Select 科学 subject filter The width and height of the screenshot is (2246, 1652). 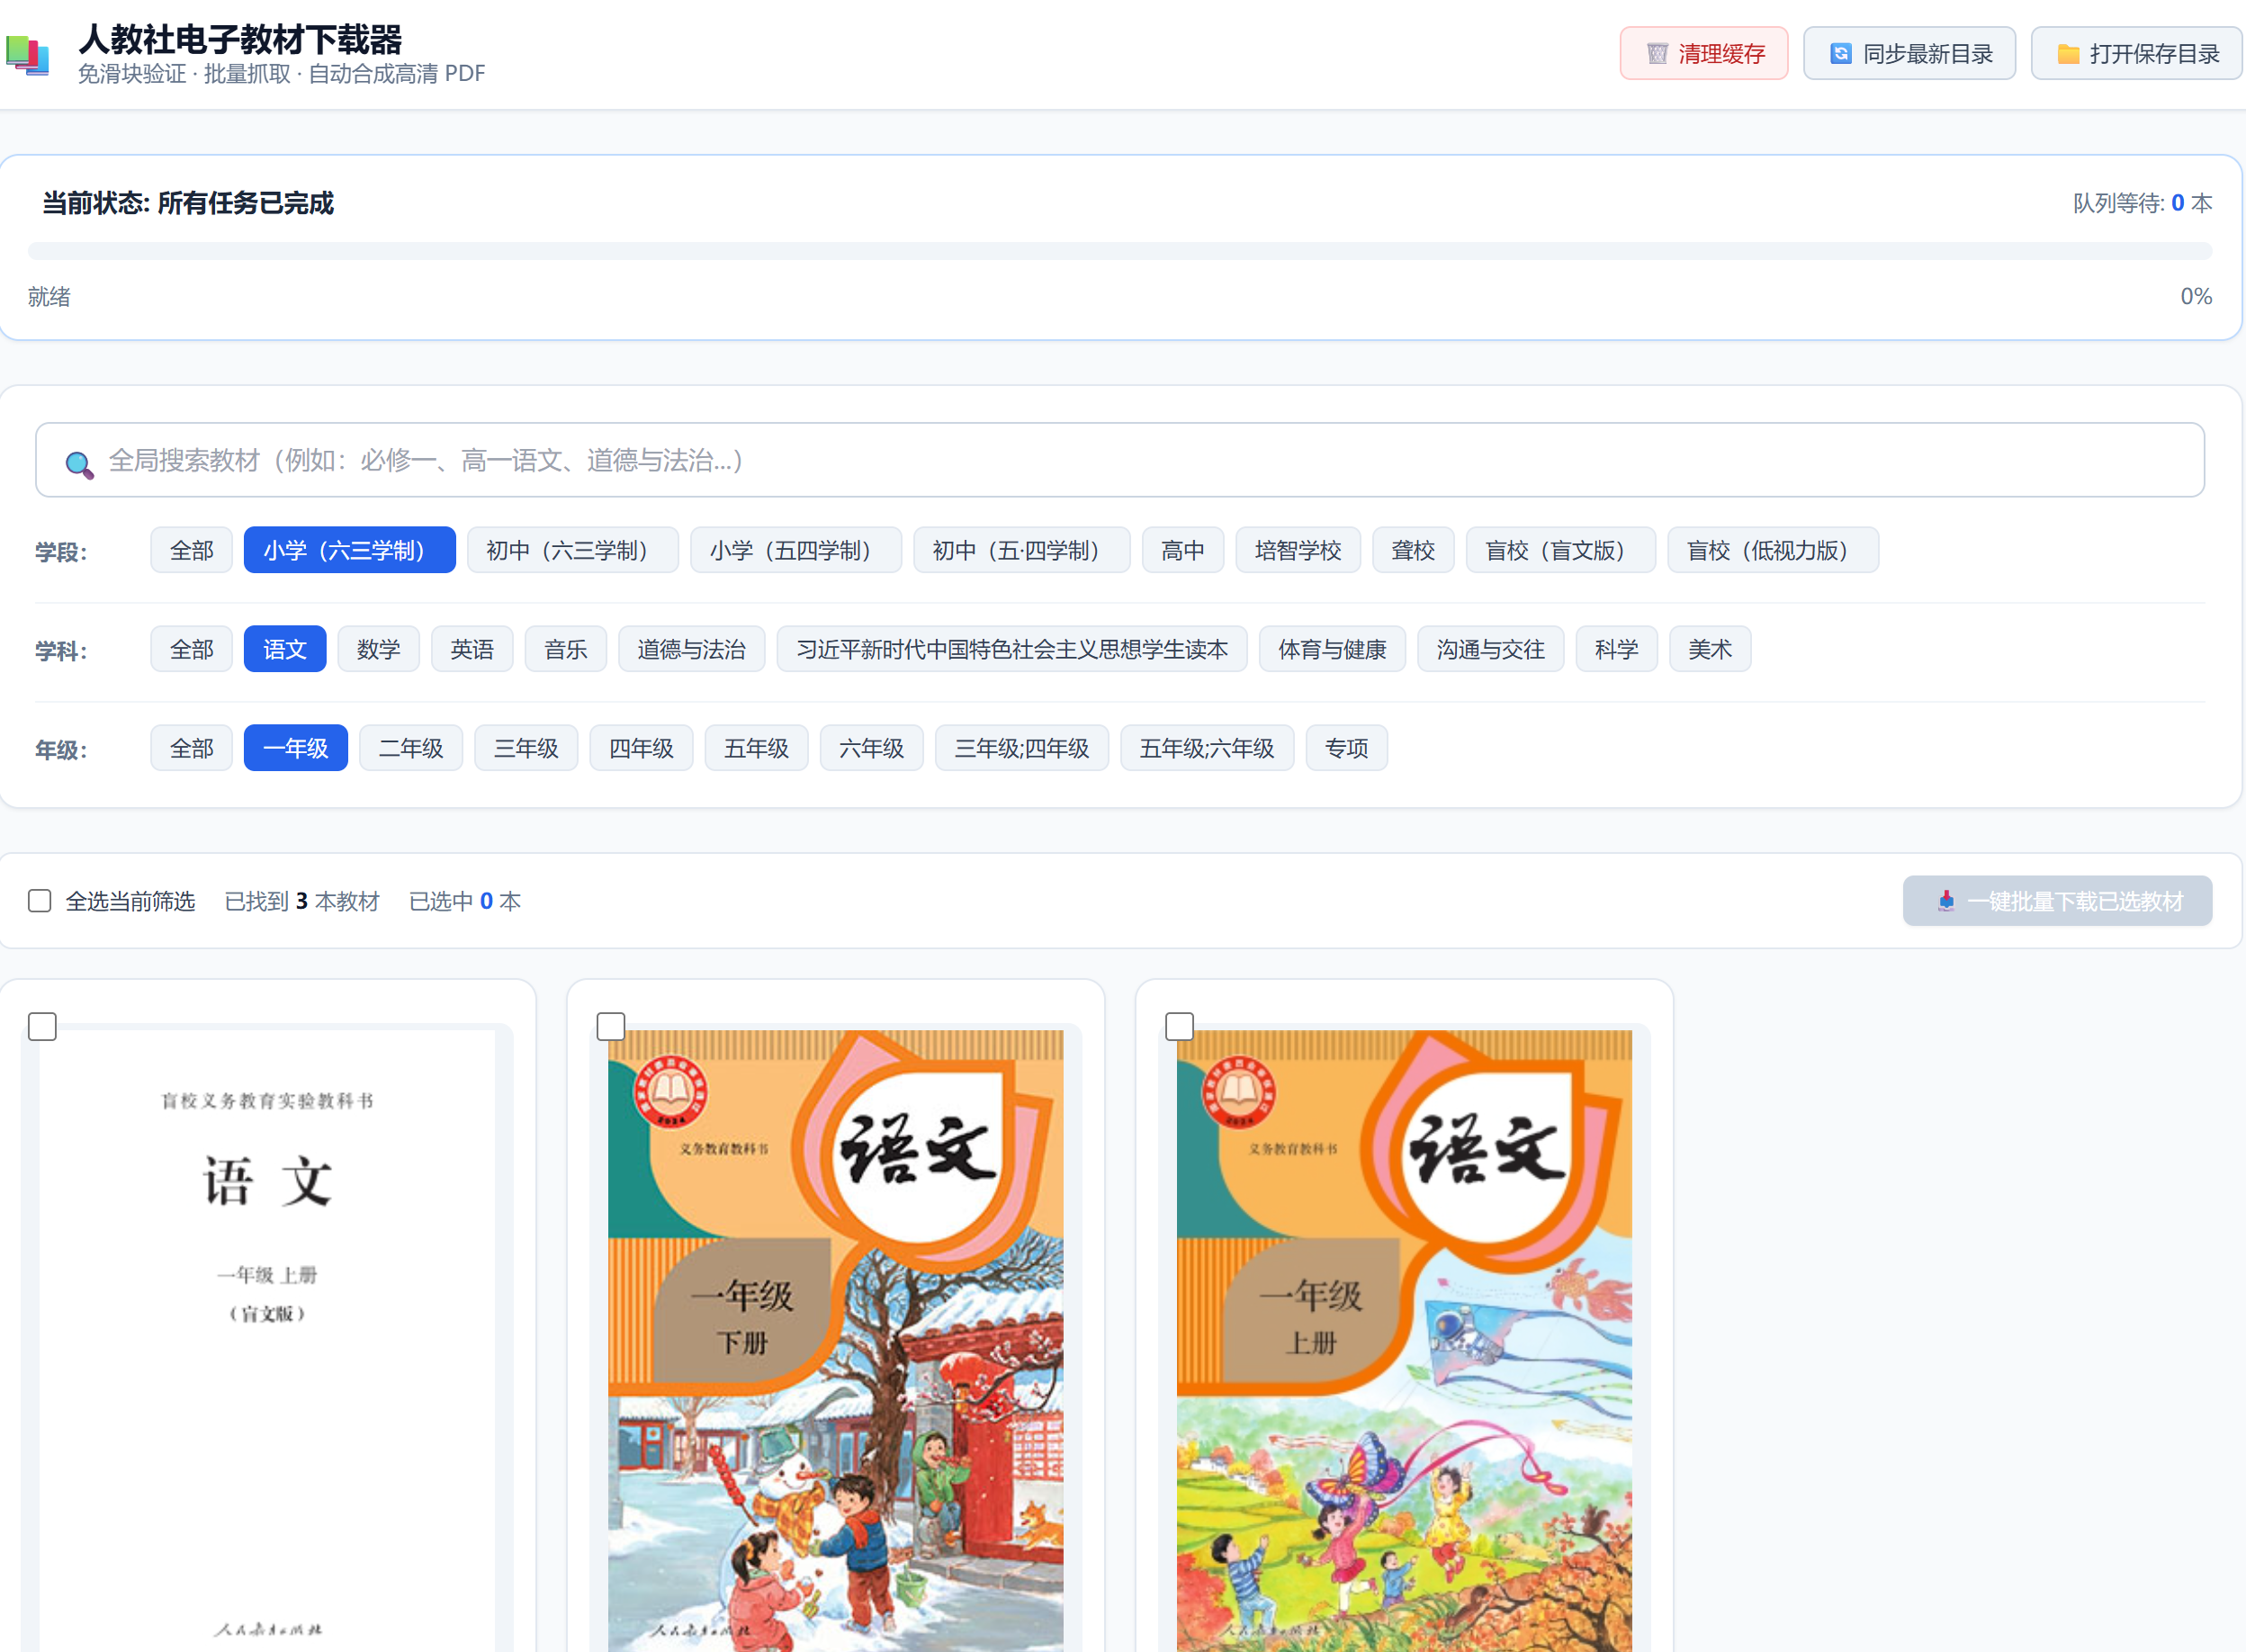1616,649
